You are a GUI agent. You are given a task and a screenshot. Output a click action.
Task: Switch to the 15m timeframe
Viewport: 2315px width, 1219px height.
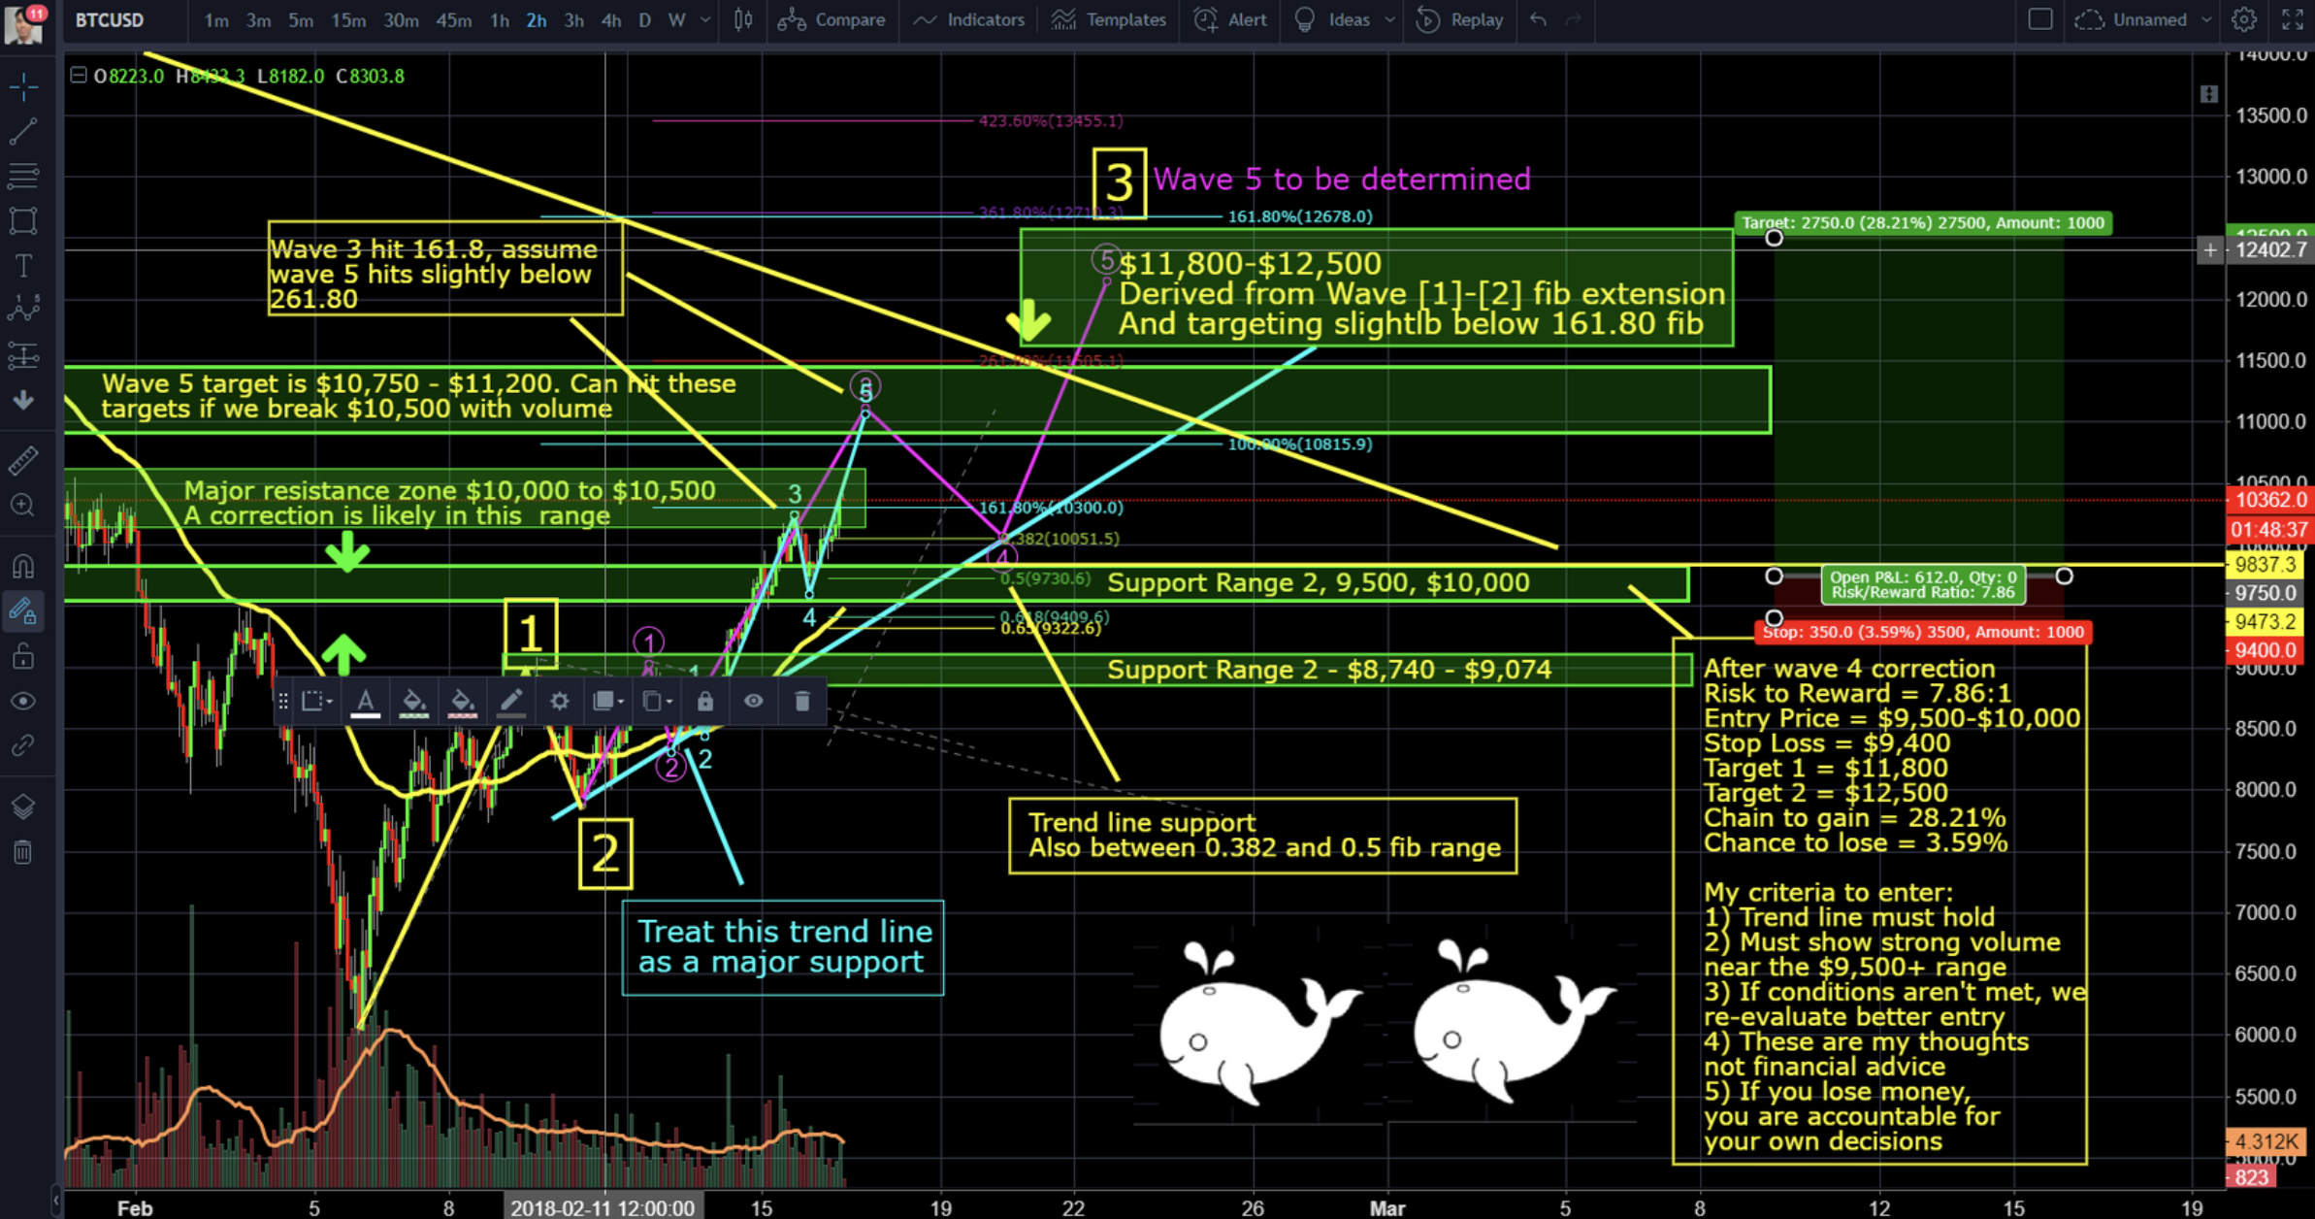coord(348,19)
